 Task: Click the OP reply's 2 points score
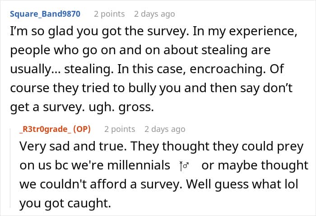point(120,129)
